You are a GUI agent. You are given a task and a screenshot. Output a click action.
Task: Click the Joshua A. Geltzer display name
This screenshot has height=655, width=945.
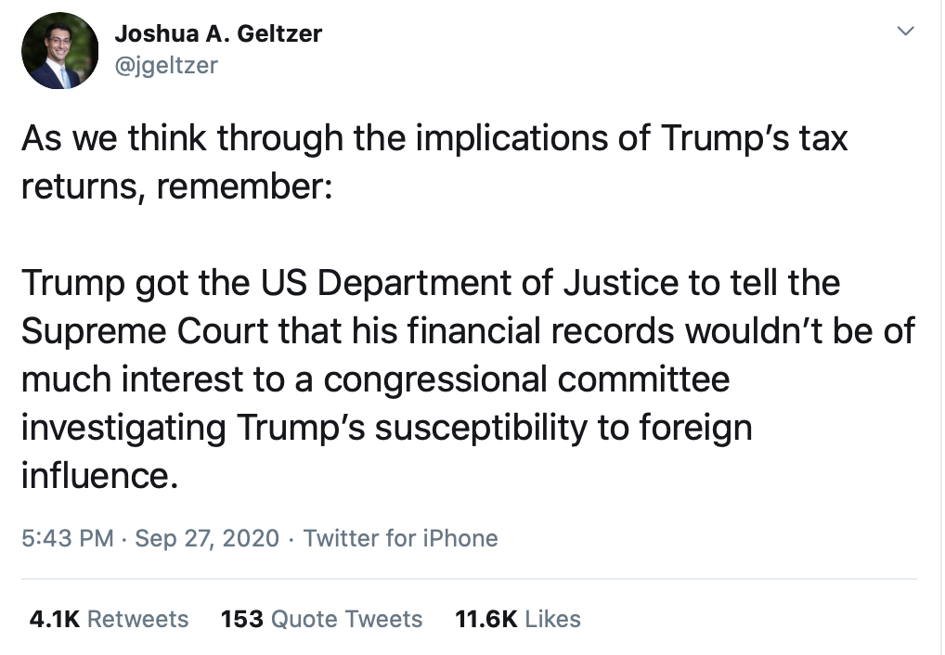tap(218, 34)
